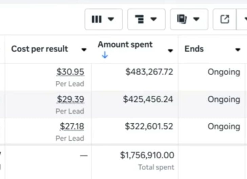Click the Ends column header label
This screenshot has width=247, height=179.
click(194, 49)
